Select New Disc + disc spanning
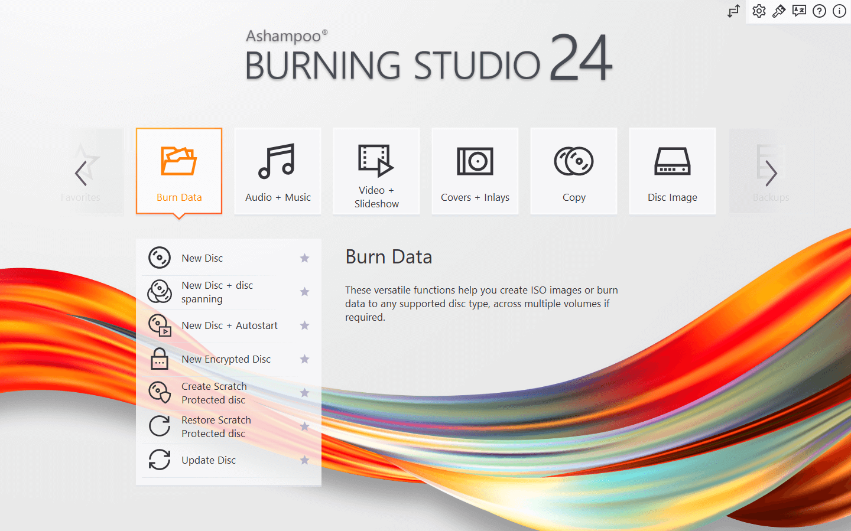 pyautogui.click(x=217, y=292)
